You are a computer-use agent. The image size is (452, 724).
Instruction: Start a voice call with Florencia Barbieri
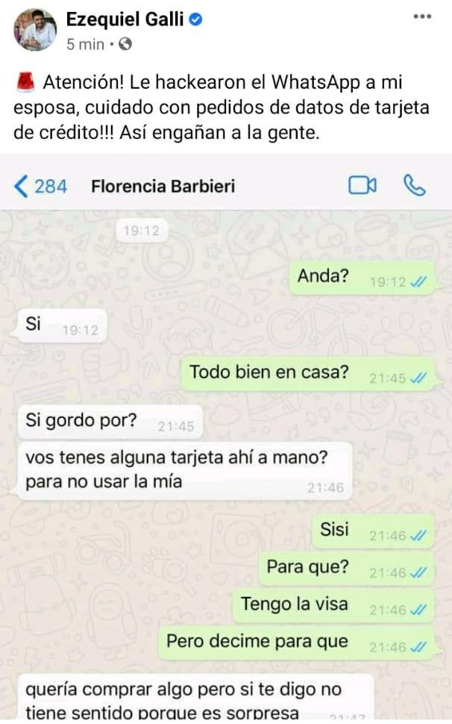click(414, 186)
